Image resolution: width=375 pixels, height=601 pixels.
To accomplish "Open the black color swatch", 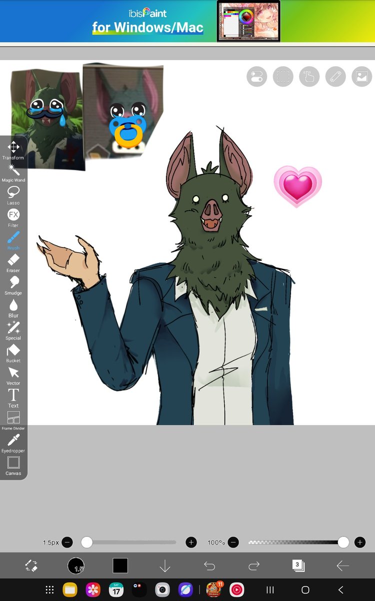I will tap(120, 566).
